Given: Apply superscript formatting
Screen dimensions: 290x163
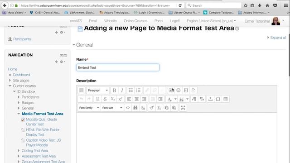Looking at the screenshot, I should tap(120, 99).
